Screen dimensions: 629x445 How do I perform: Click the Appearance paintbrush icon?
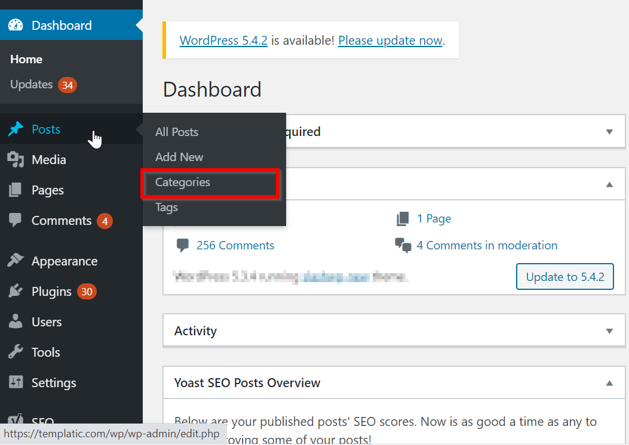(x=16, y=260)
